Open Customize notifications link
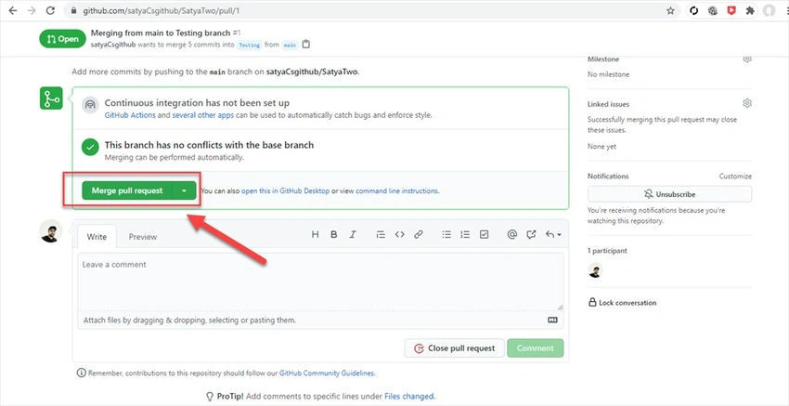 coord(735,177)
